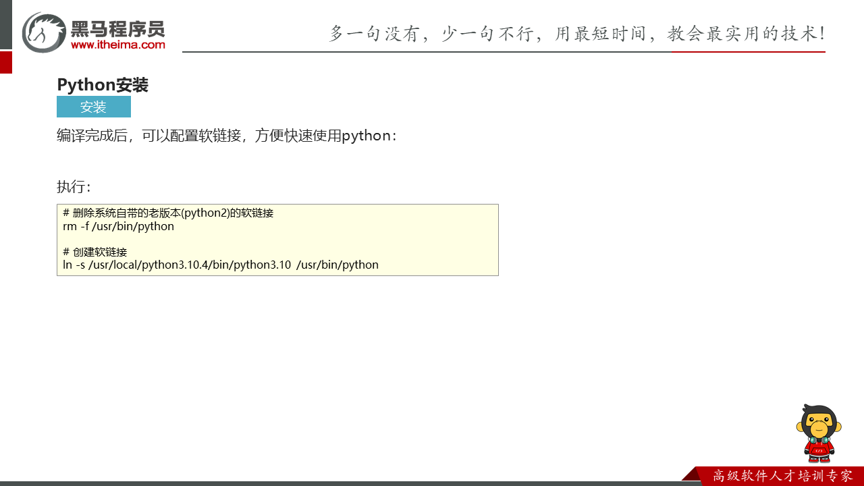Open the www.itheima.com link
The height and width of the screenshot is (486, 864).
pos(117,45)
